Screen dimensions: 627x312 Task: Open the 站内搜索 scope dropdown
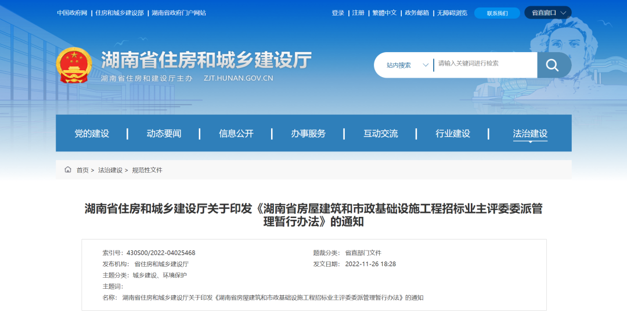click(x=408, y=65)
